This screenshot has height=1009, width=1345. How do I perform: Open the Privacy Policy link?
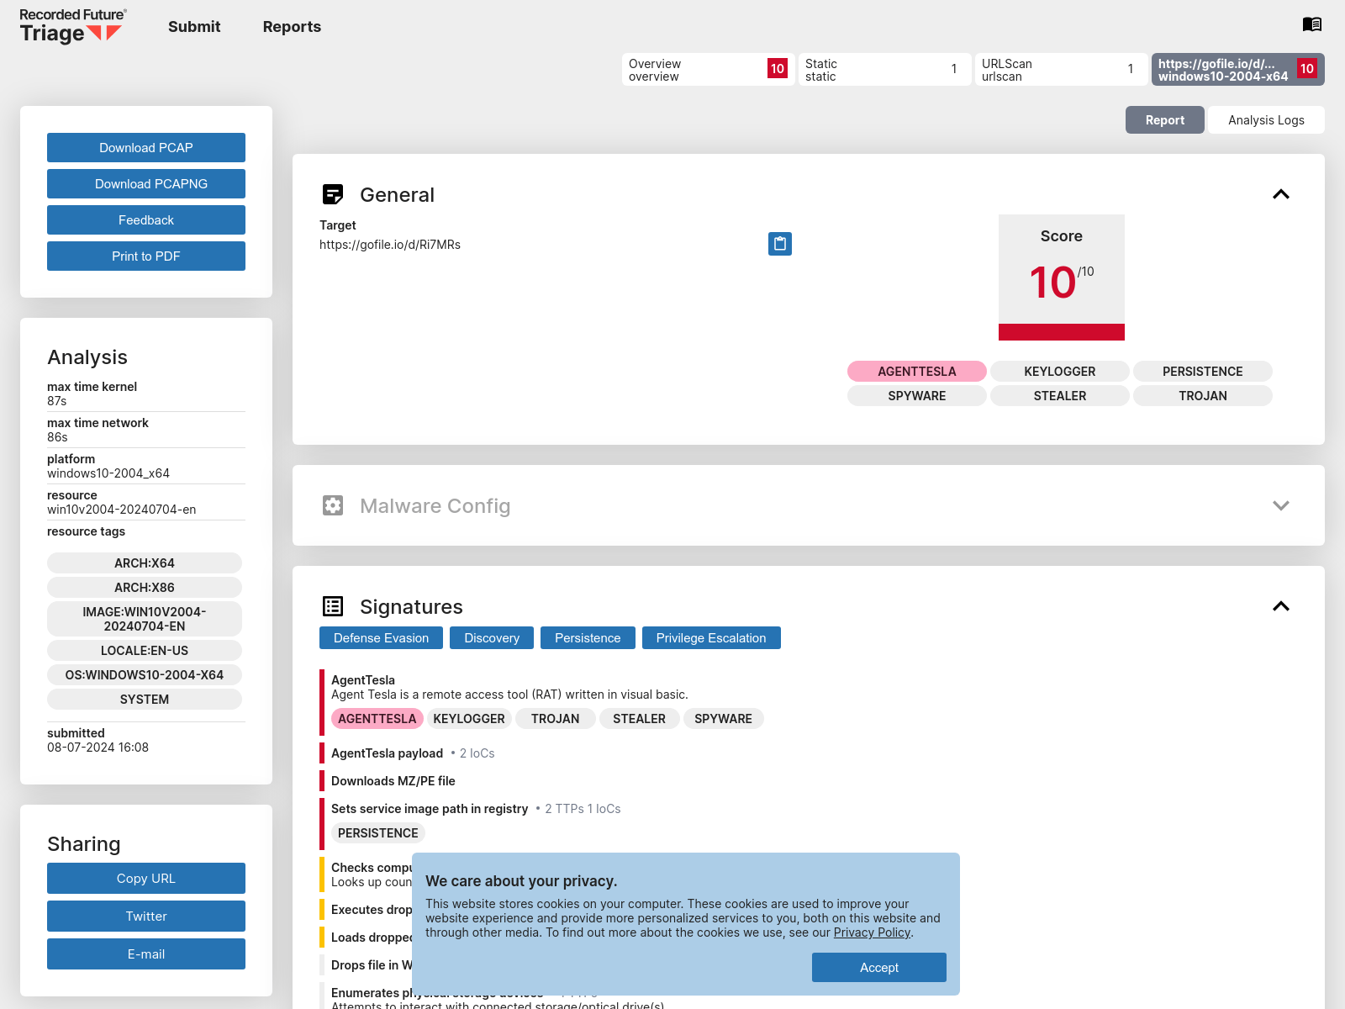tap(872, 932)
